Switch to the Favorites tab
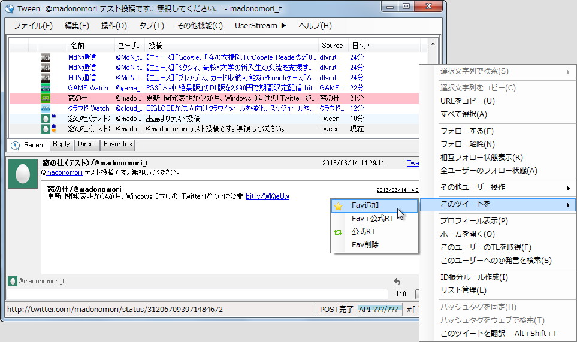577x342 pixels. [x=118, y=144]
